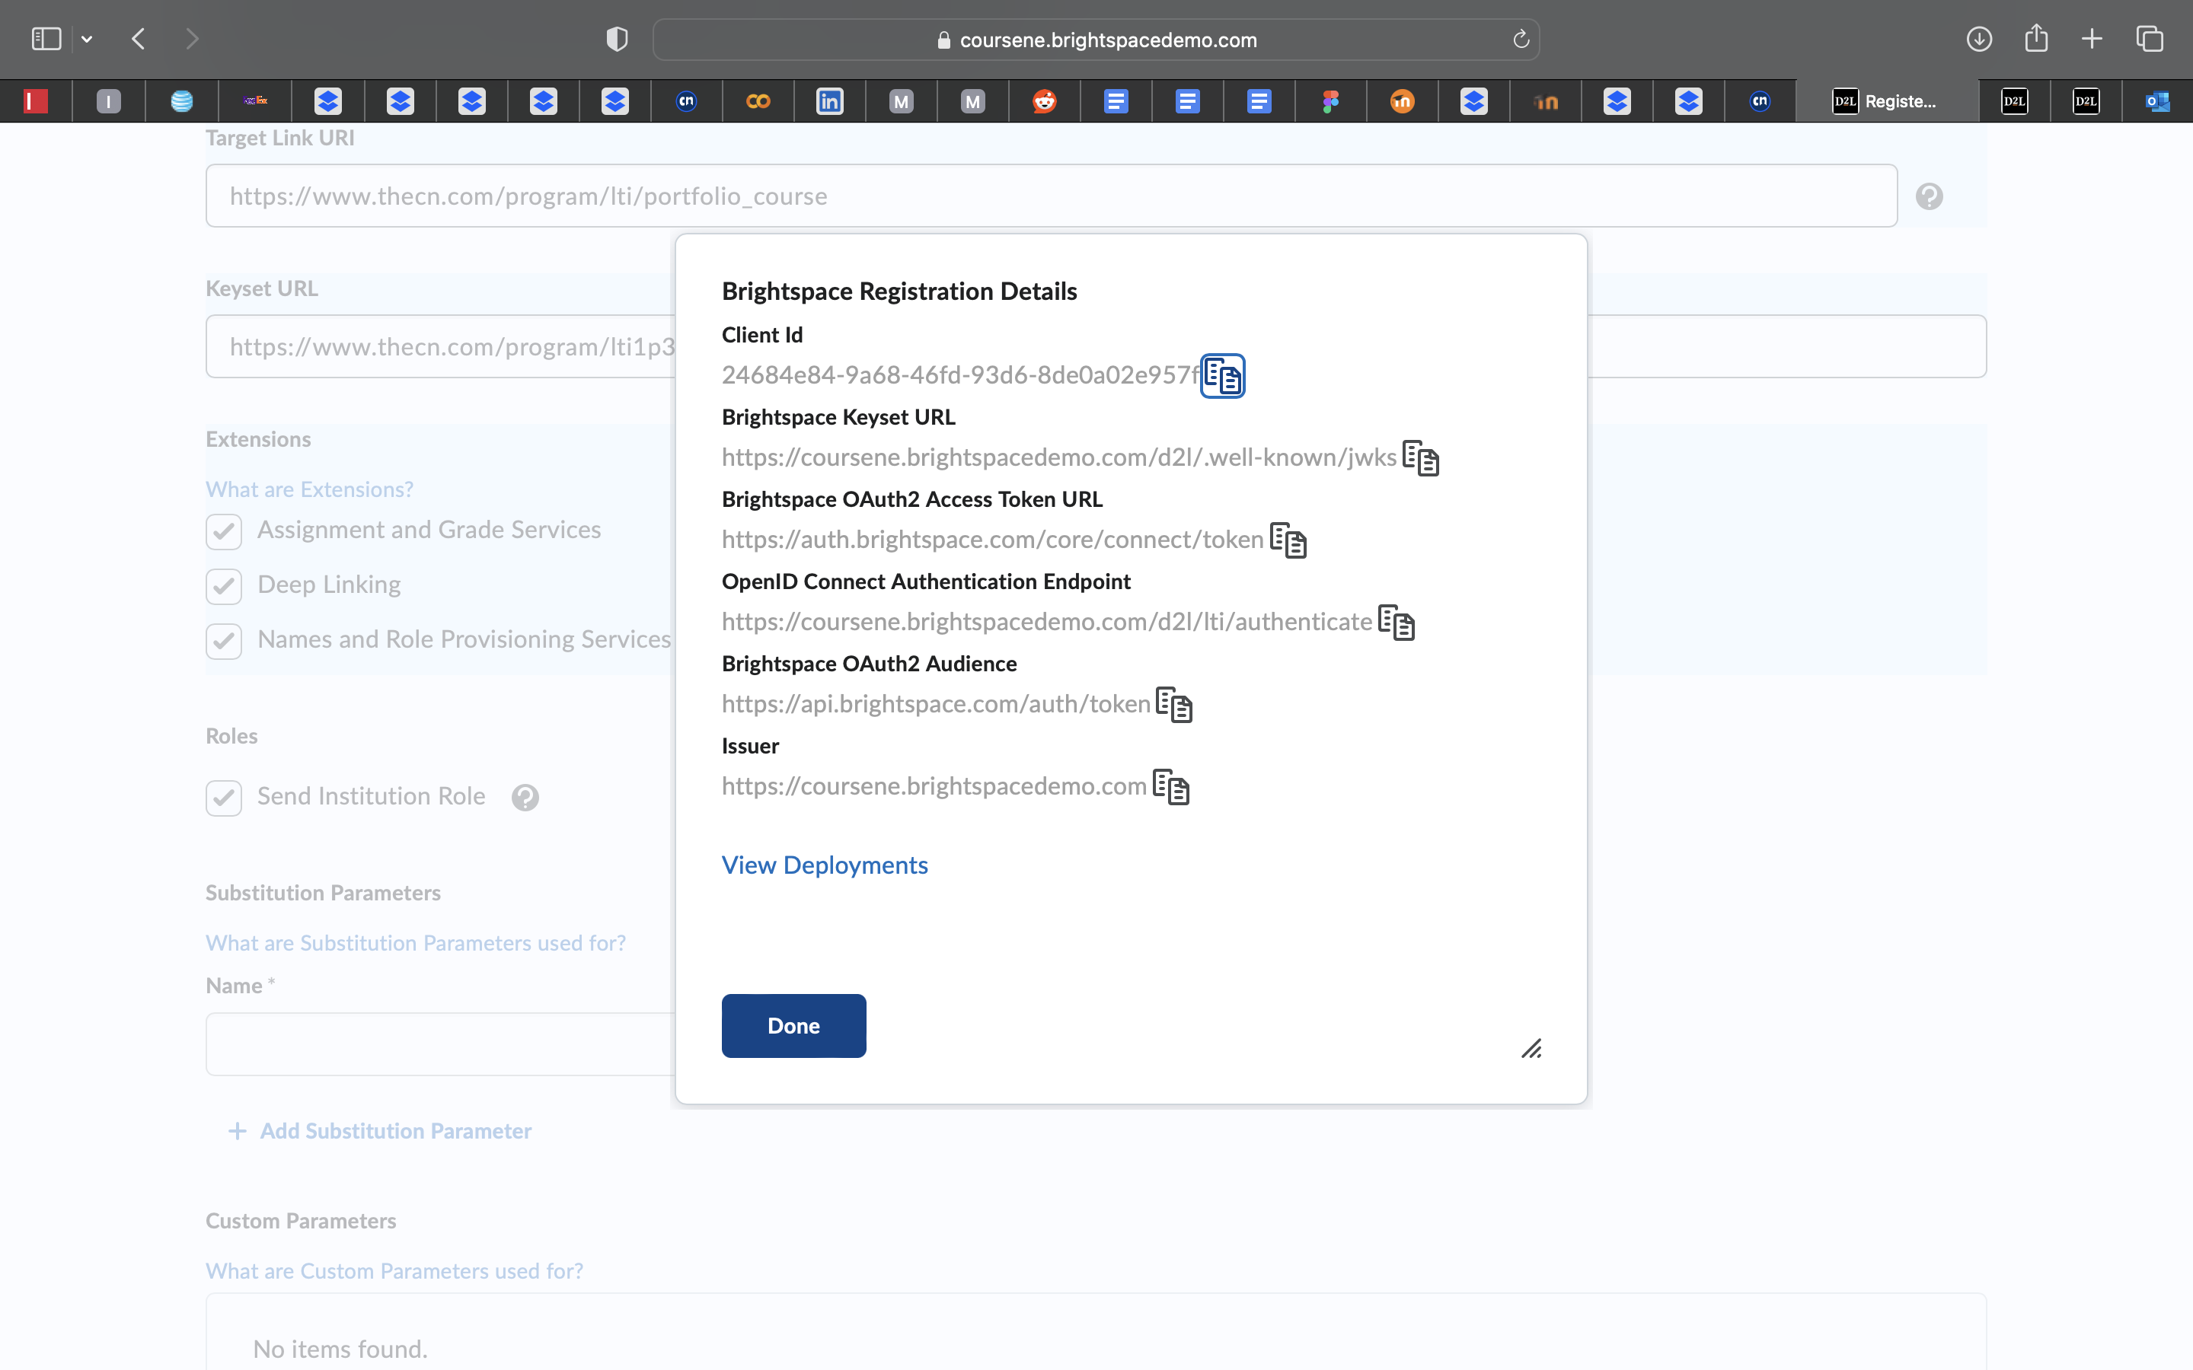Copy the Brightspace OAuth2 Audience value
Image resolution: width=2193 pixels, height=1370 pixels.
coord(1173,705)
